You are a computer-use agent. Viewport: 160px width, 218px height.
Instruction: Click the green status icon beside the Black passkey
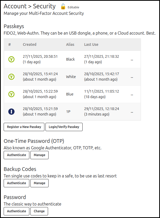click(x=11, y=59)
